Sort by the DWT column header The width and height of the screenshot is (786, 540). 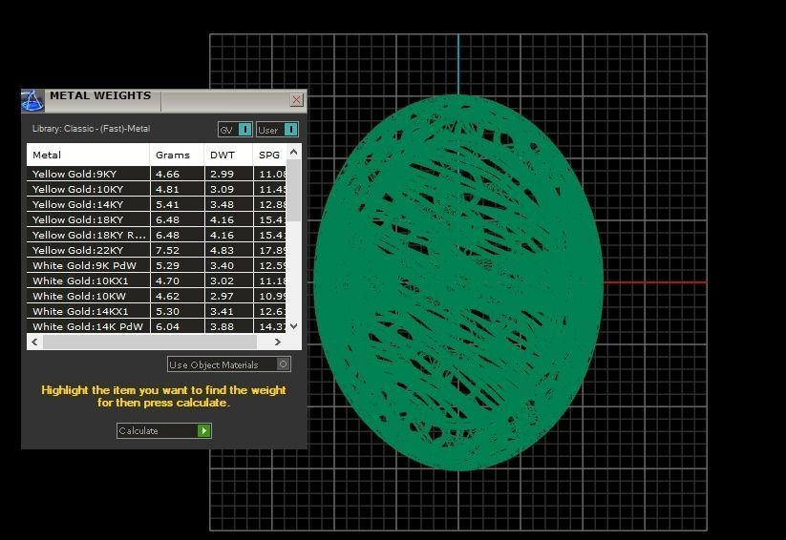(228, 155)
